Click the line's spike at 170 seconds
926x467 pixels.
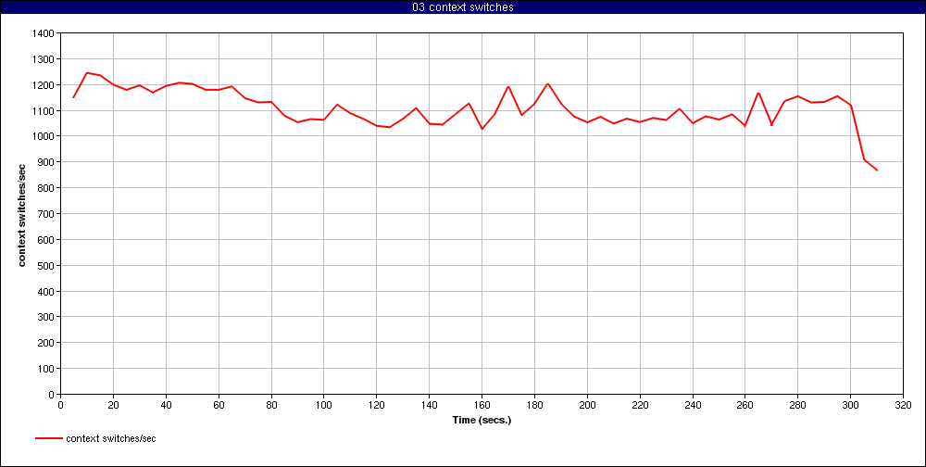pyautogui.click(x=508, y=87)
